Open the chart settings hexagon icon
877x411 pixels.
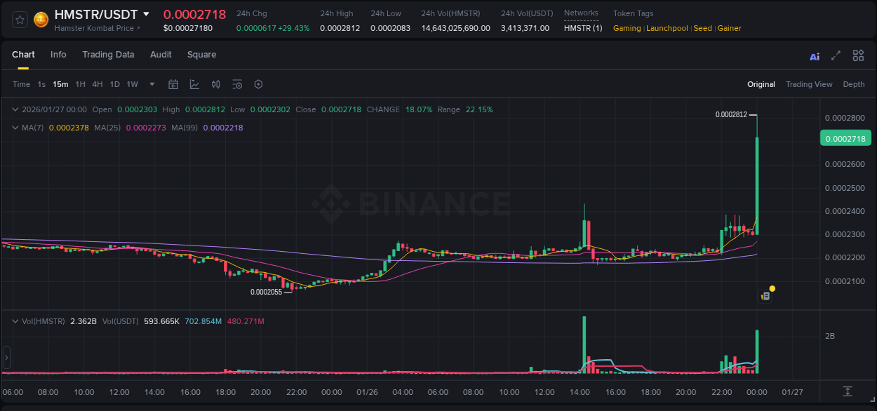(x=258, y=84)
